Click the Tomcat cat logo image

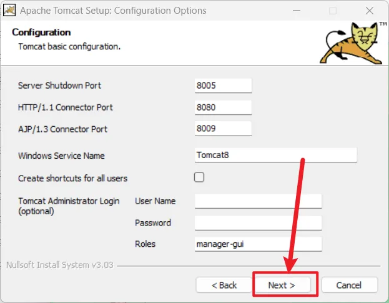[352, 43]
